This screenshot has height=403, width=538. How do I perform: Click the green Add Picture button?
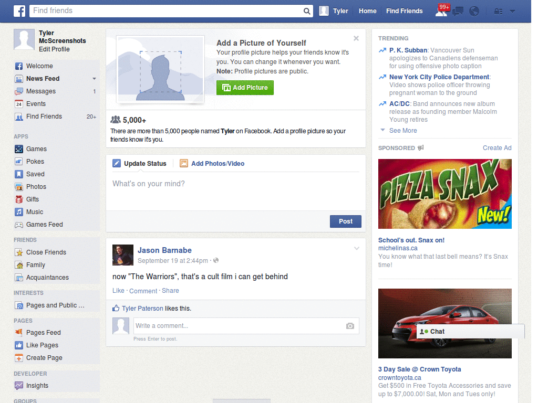(x=245, y=88)
